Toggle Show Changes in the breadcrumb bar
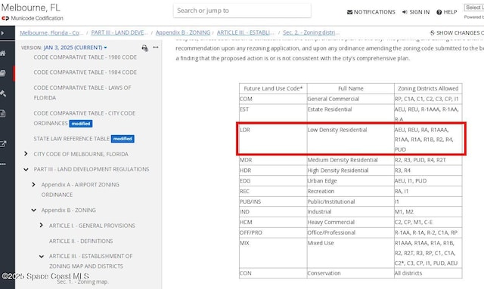The image size is (484, 289). point(457,32)
